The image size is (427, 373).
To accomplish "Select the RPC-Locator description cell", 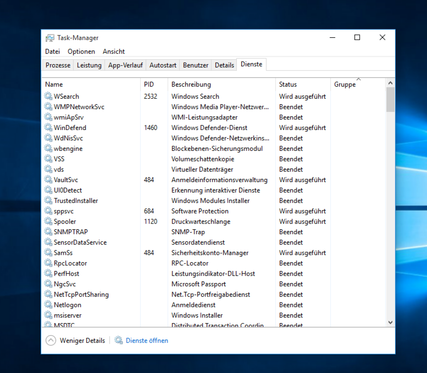I will pyautogui.click(x=190, y=263).
